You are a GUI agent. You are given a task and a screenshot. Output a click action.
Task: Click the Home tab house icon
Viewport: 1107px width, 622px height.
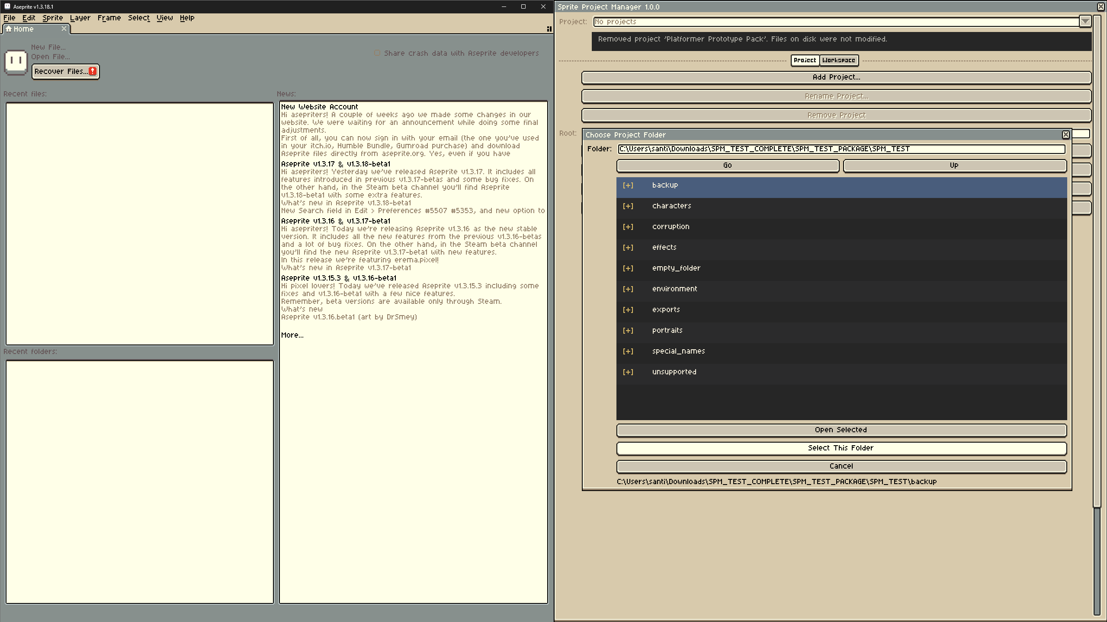8,29
